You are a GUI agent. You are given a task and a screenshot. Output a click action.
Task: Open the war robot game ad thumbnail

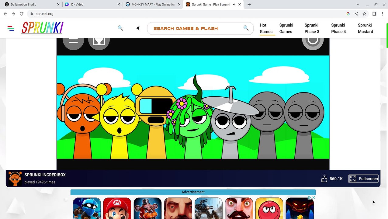pyautogui.click(x=209, y=208)
